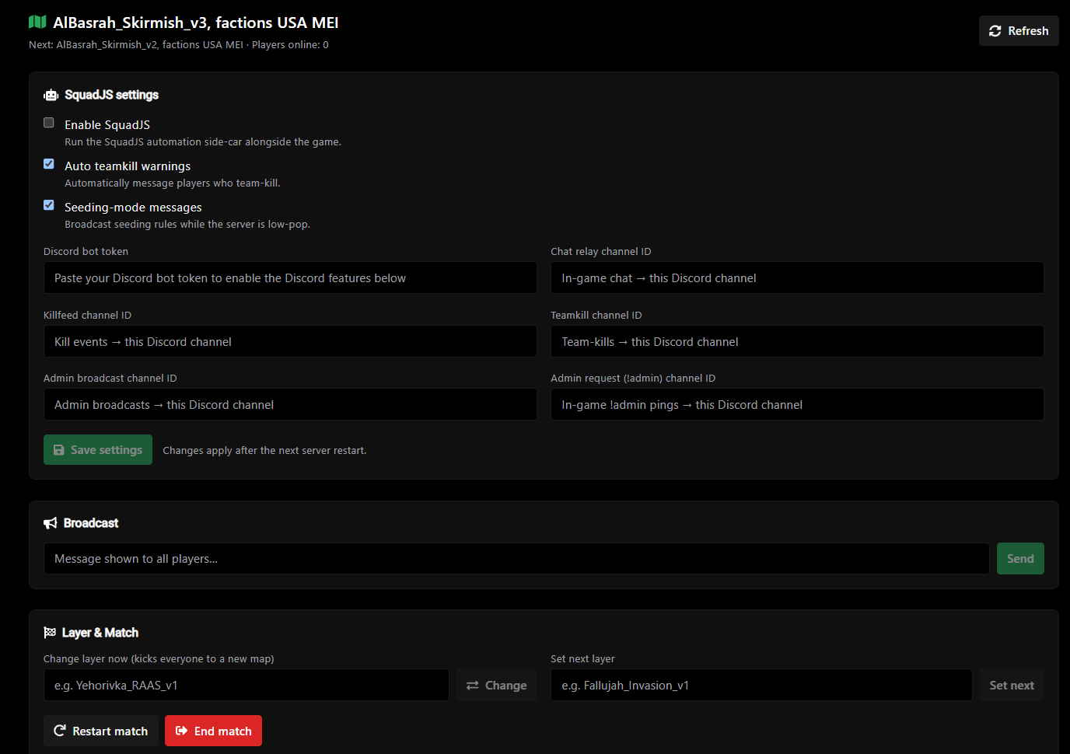
Task: Click the megaphone icon in the Broadcast header
Action: [51, 523]
